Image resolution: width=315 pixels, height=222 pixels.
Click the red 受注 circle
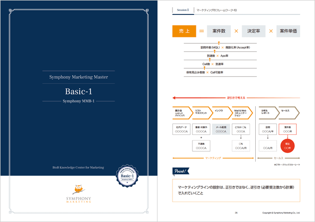pyautogui.click(x=288, y=146)
